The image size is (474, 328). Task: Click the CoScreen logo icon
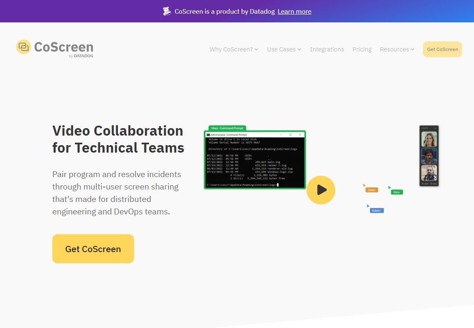coord(24,47)
